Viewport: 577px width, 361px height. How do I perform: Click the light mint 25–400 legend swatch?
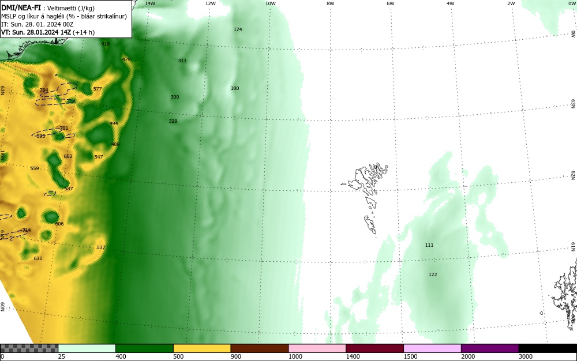pos(87,348)
